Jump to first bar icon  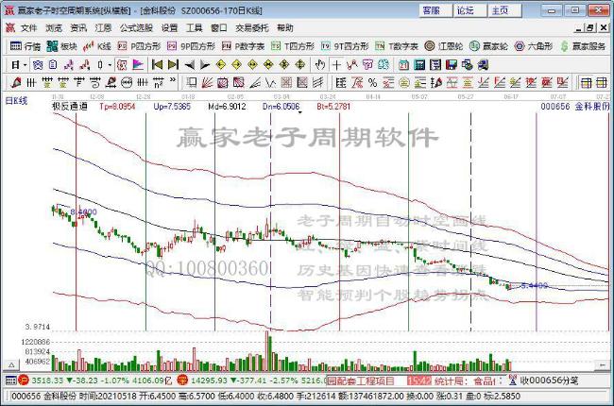[x=157, y=64]
